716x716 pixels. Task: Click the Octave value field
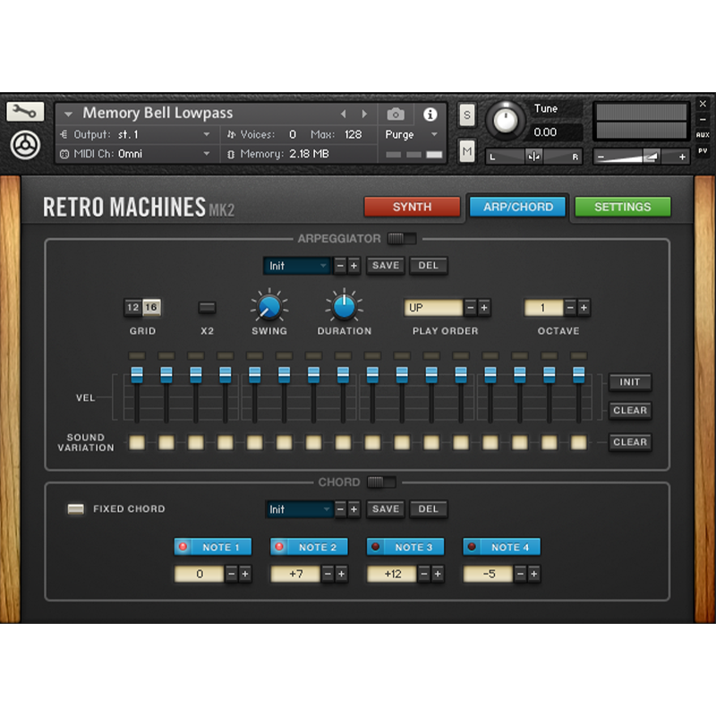[x=543, y=308]
